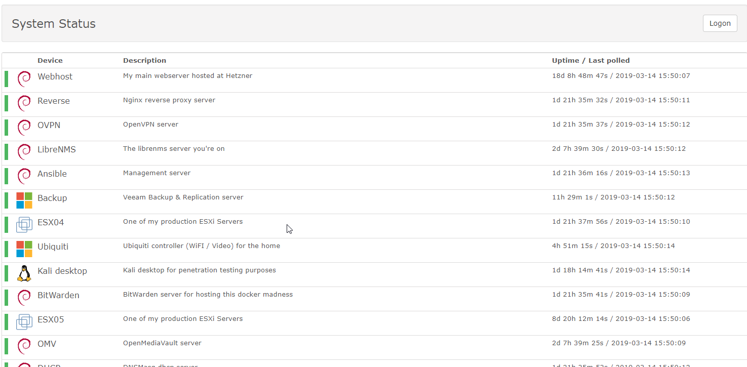Viewport: 747px width, 367px height.
Task: Click the Debian icon beside OMV
Action: pyautogui.click(x=24, y=346)
